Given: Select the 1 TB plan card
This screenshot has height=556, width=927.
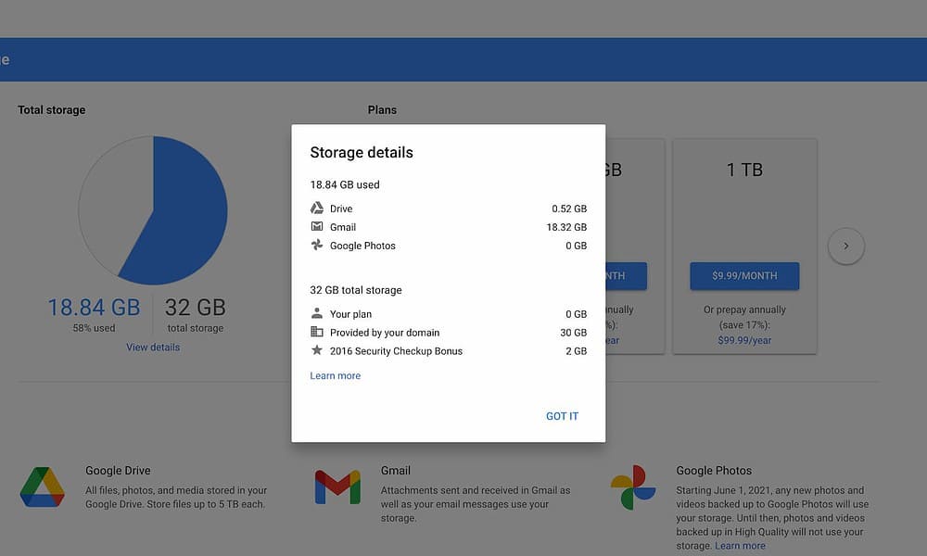Looking at the screenshot, I should 745,170.
